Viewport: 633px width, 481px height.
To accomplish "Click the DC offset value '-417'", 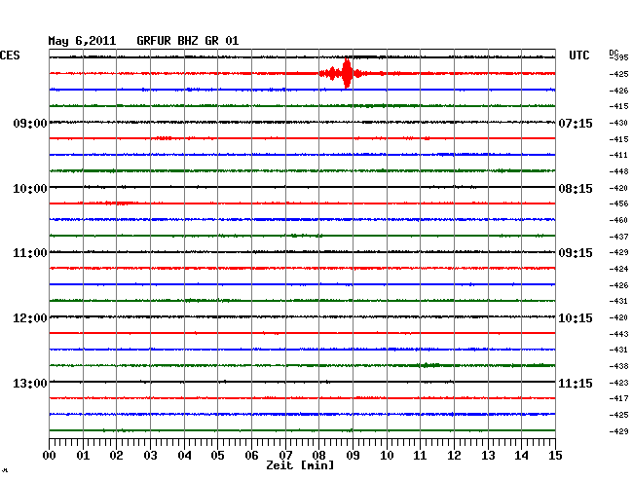I will coord(618,398).
